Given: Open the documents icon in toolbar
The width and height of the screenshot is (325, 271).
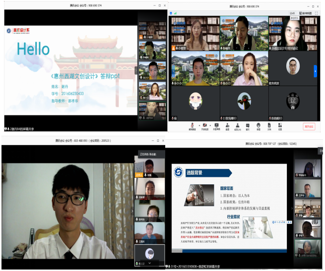Looking at the screenshot, I should click(269, 125).
